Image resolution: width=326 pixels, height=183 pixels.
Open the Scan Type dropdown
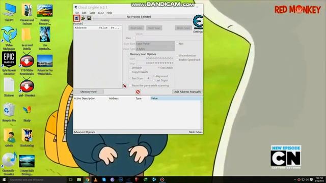coord(155,44)
